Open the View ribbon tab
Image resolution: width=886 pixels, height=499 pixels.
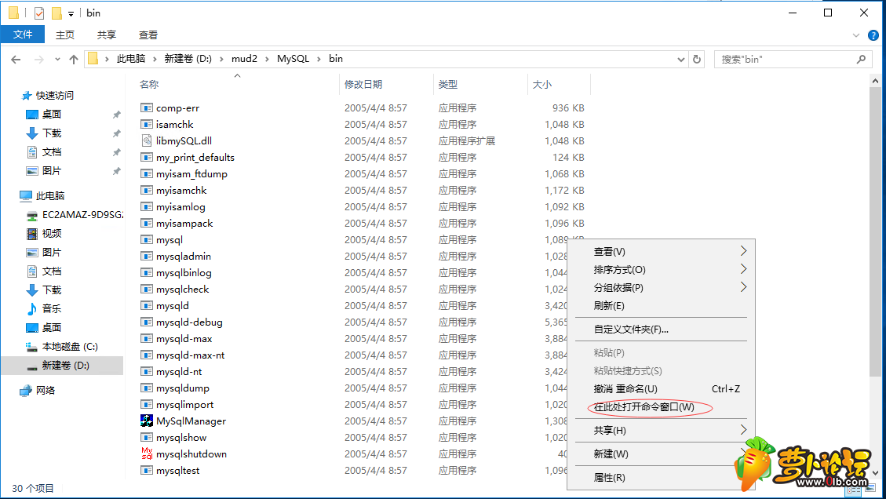(148, 35)
